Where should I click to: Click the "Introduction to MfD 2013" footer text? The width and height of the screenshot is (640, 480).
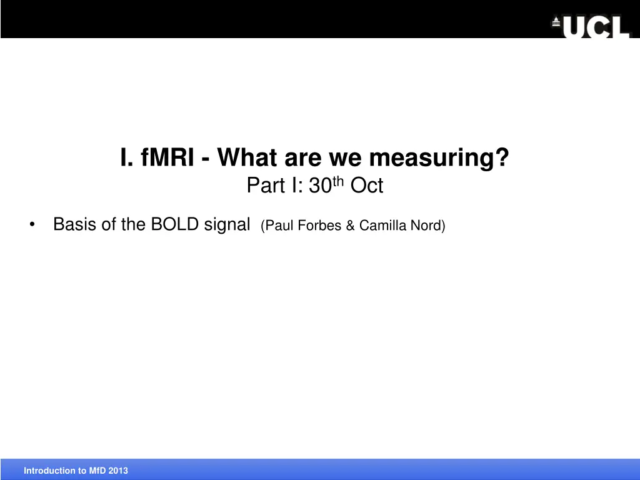[x=76, y=471]
